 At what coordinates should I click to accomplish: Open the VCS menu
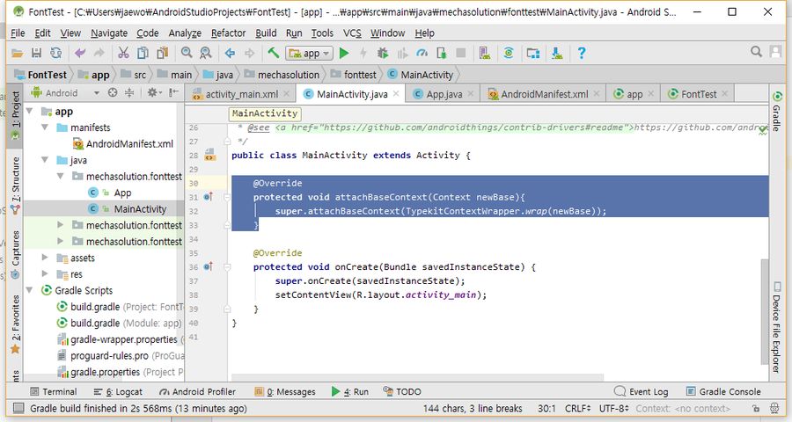click(x=352, y=33)
